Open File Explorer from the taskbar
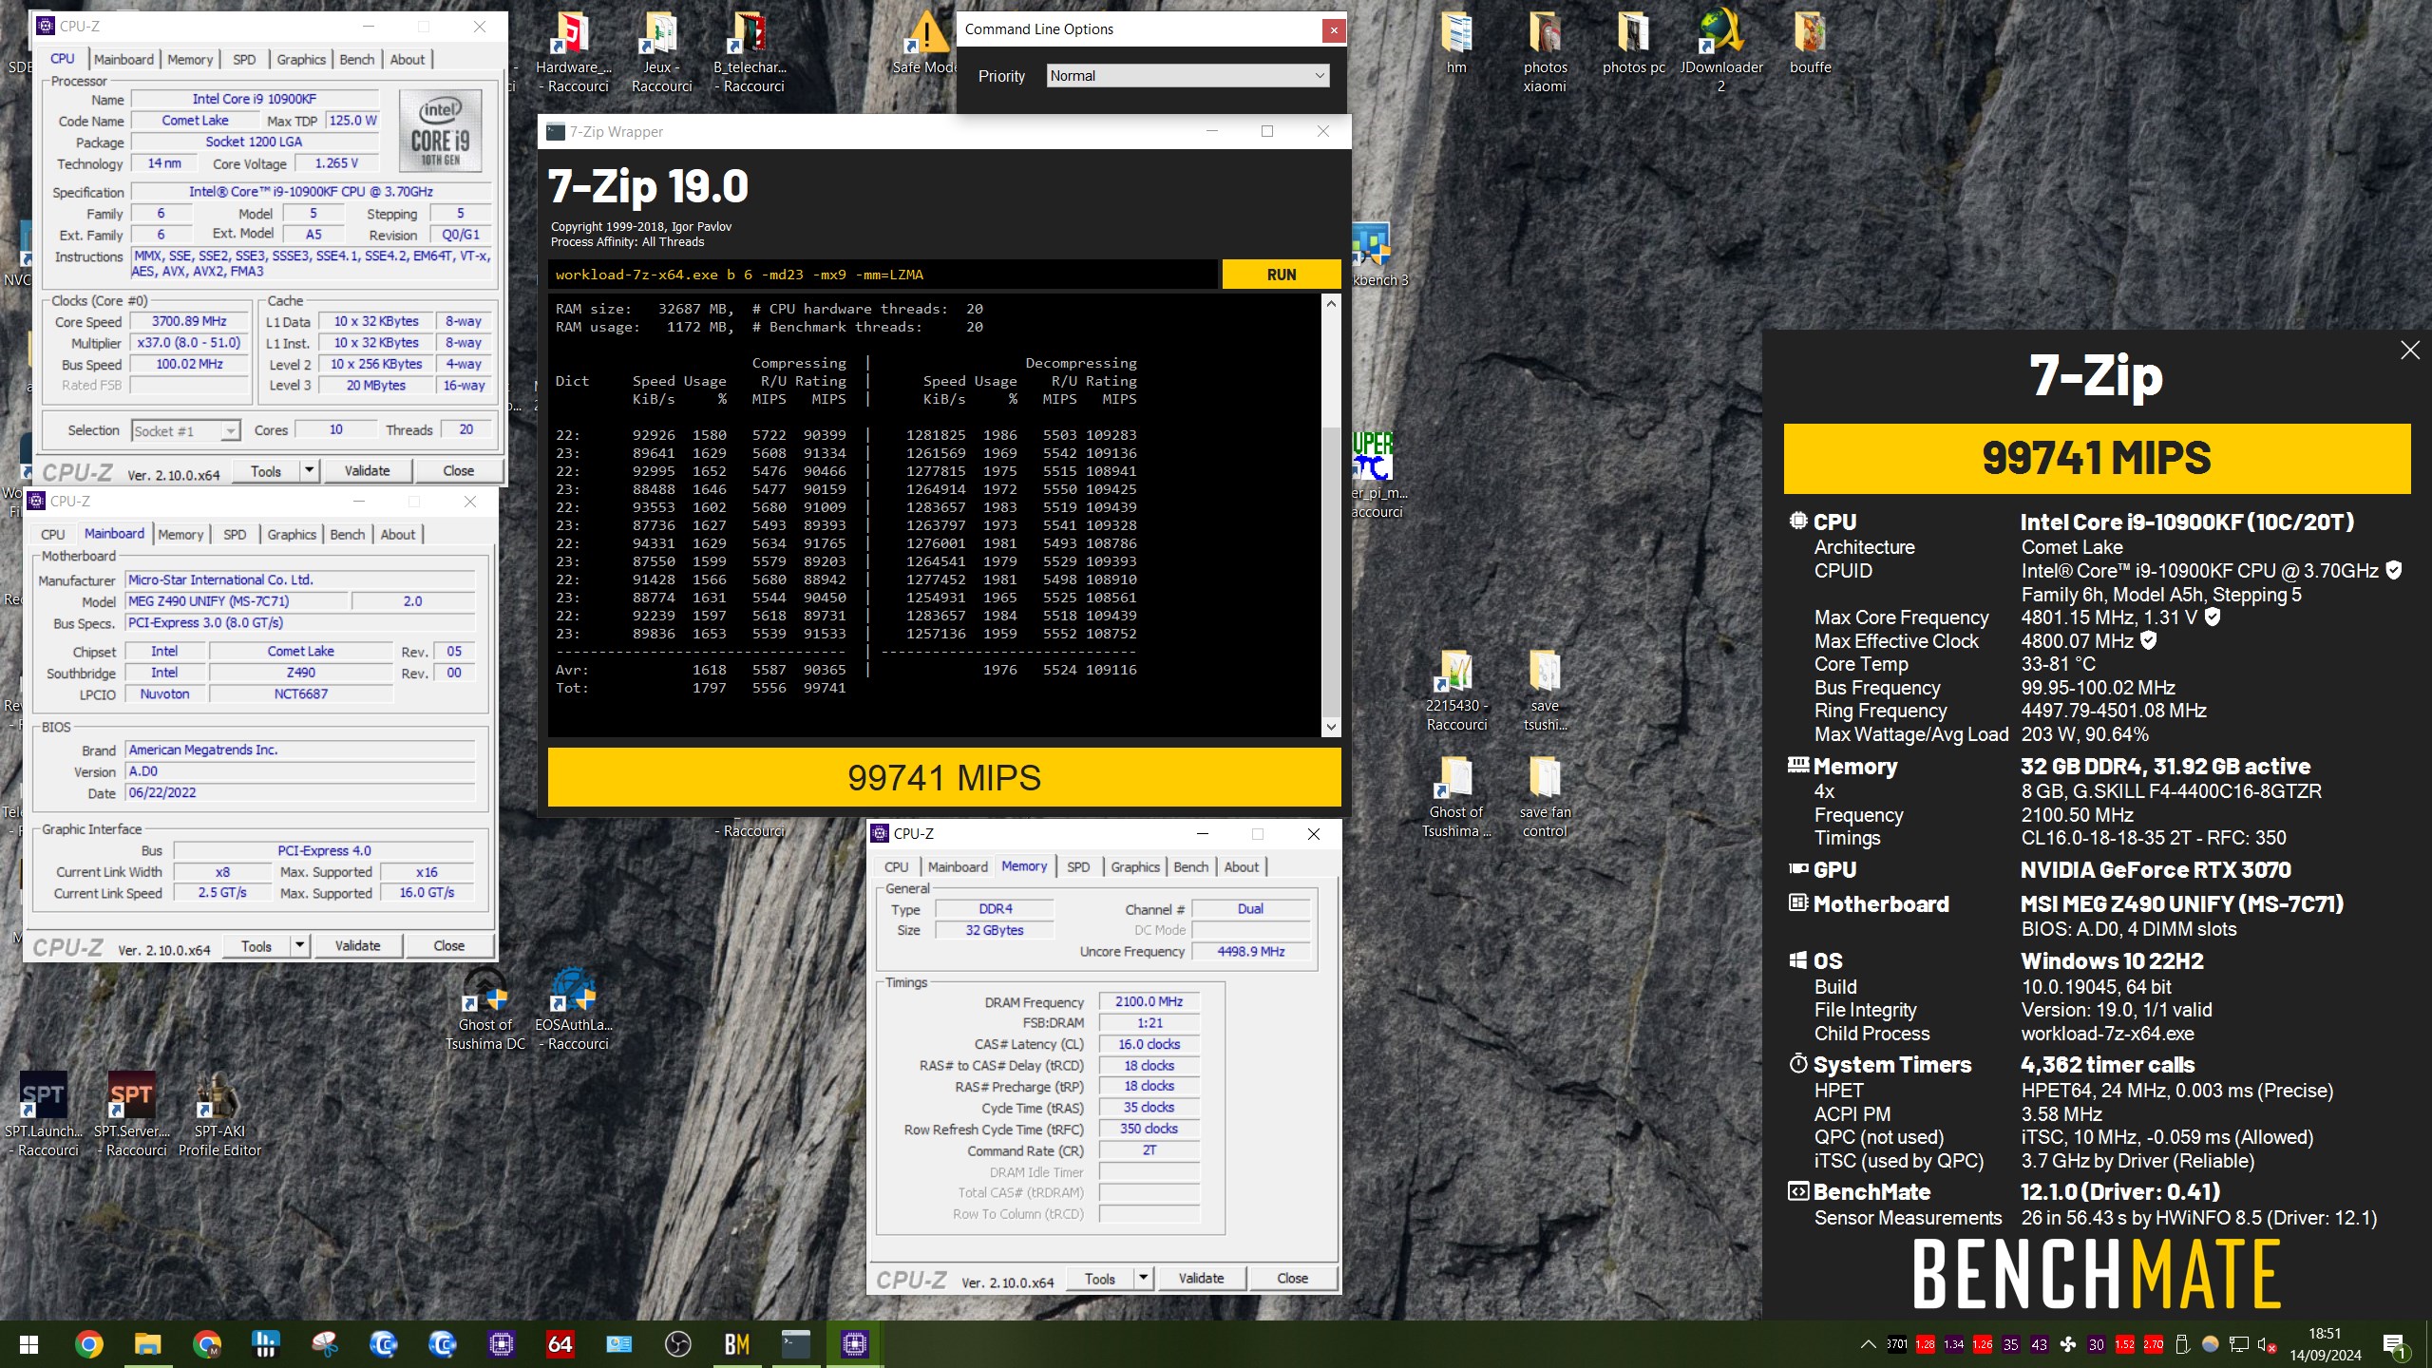 click(x=147, y=1344)
